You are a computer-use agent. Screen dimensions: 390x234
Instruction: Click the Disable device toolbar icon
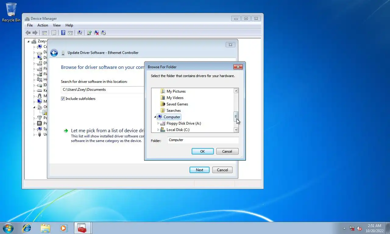coord(103,33)
